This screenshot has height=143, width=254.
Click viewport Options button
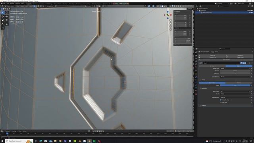click(190, 9)
